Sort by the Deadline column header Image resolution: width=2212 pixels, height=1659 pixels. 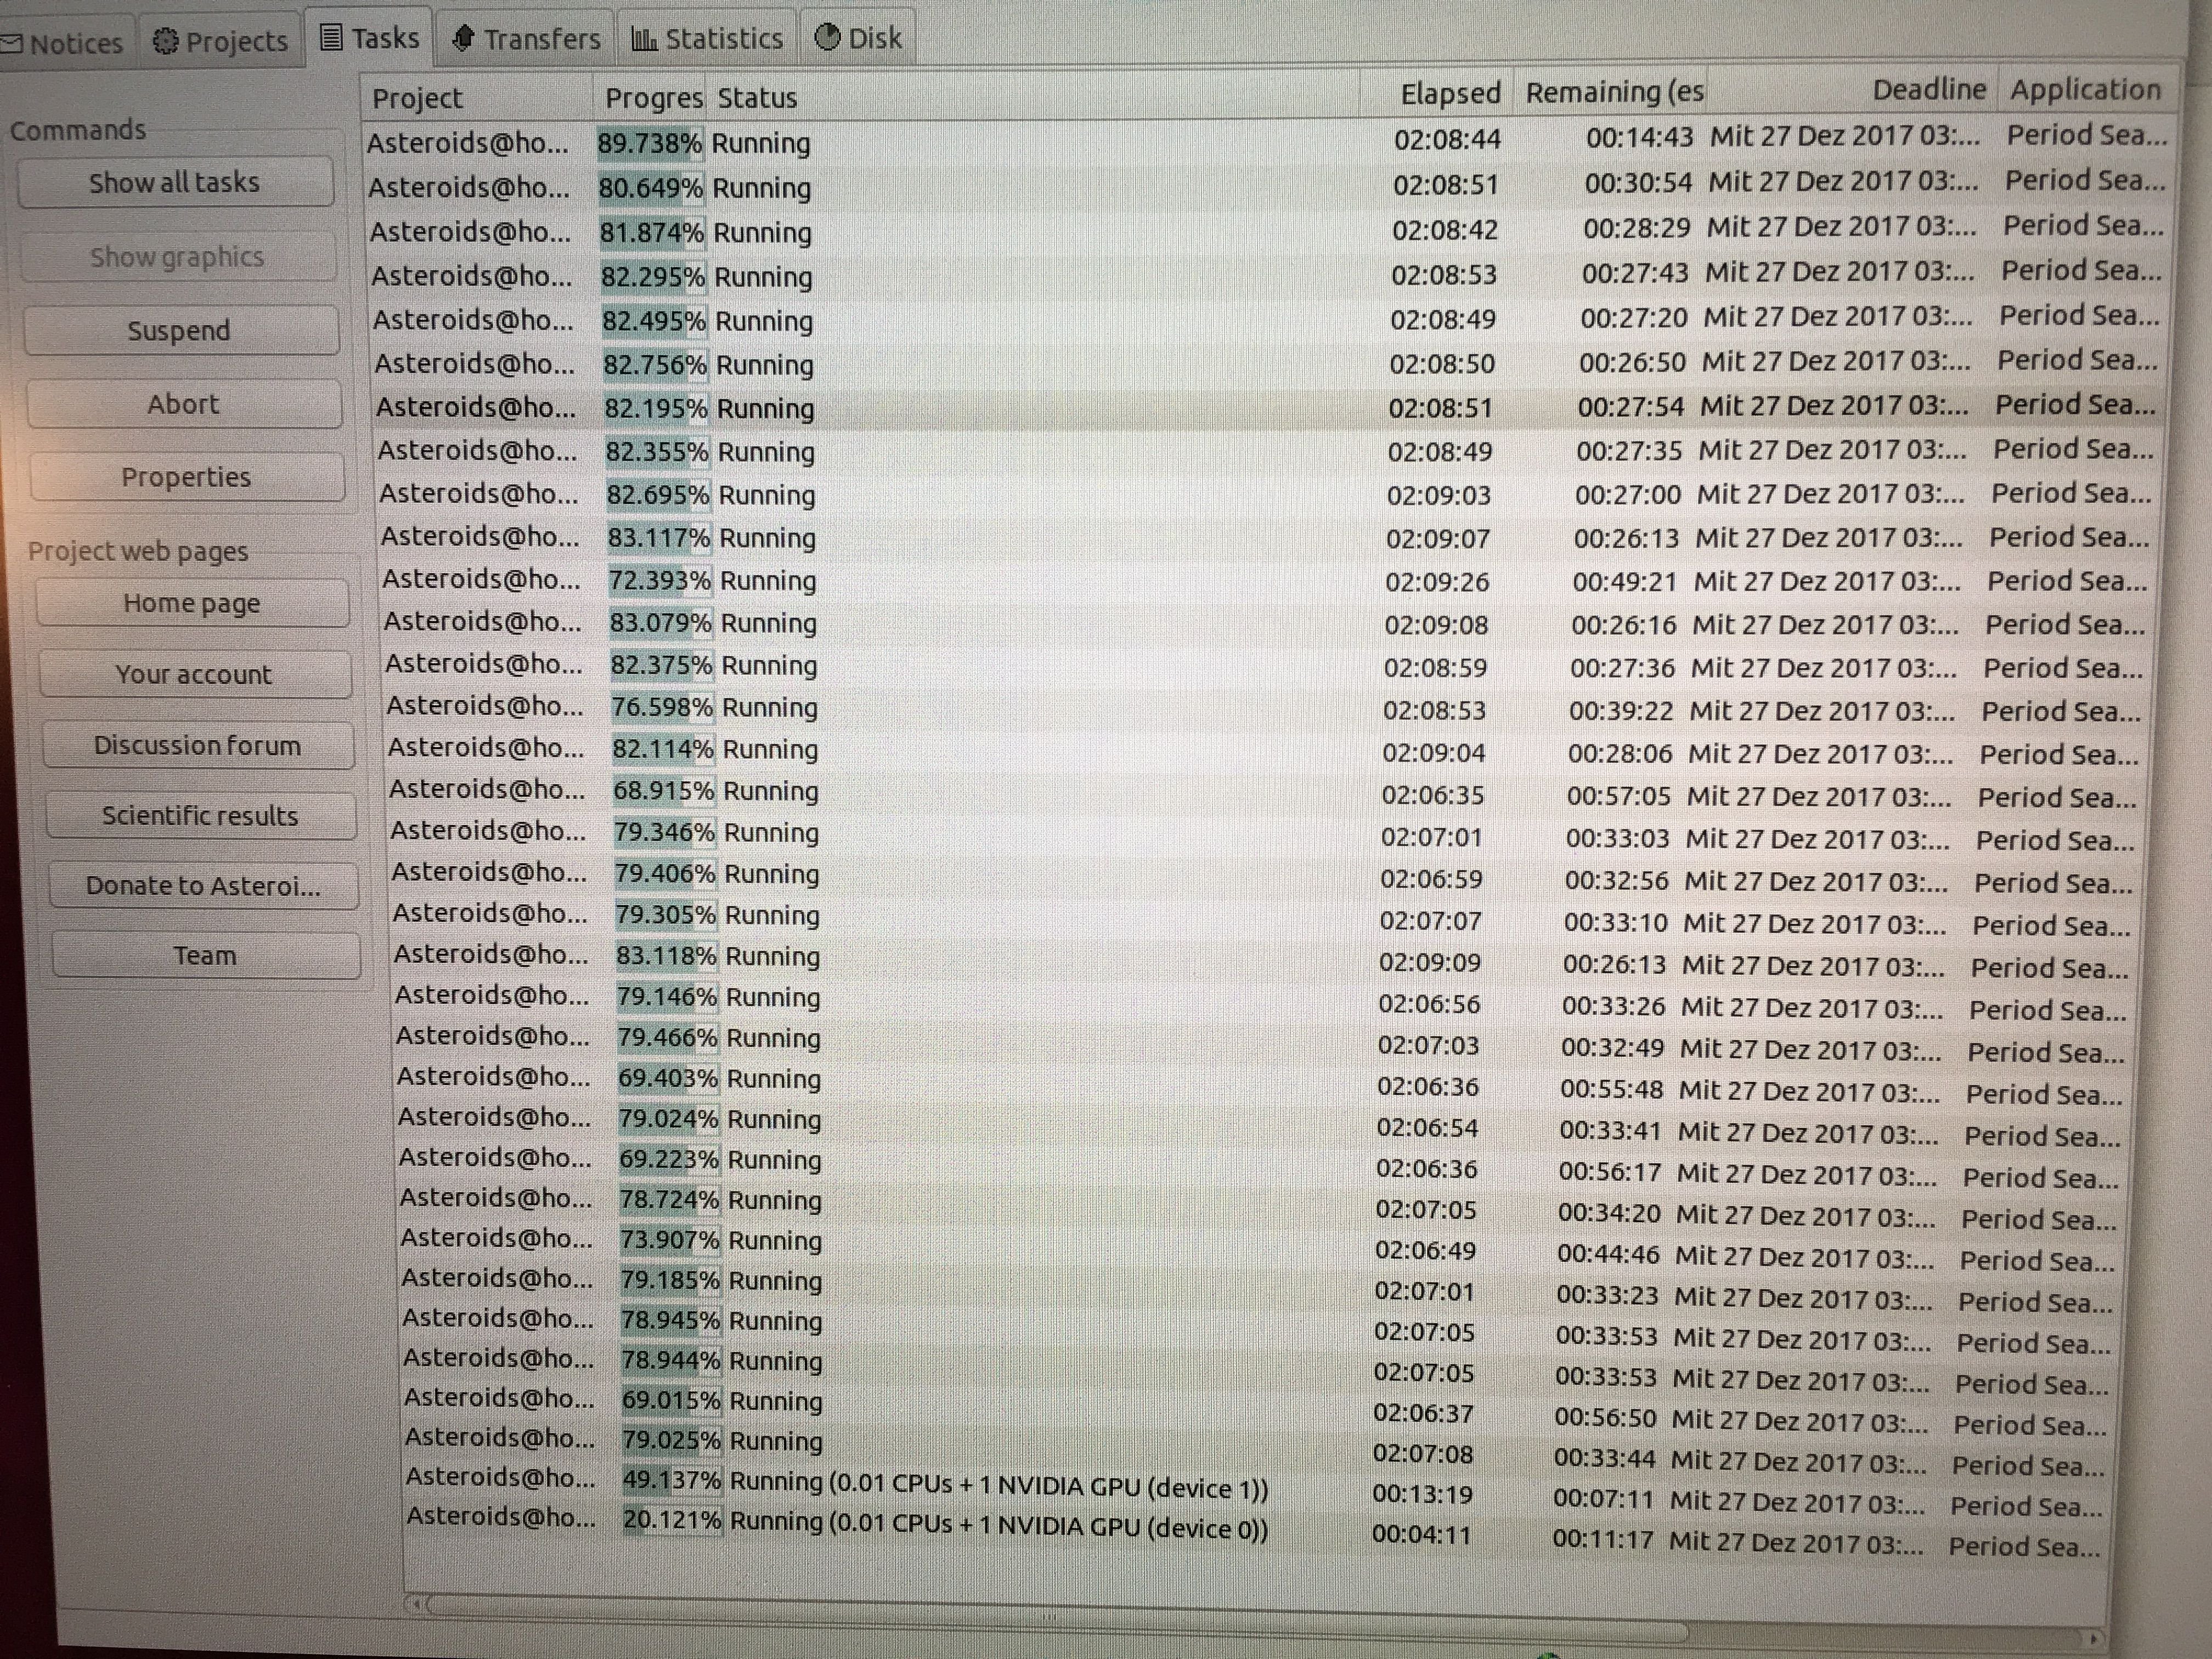(x=1852, y=90)
